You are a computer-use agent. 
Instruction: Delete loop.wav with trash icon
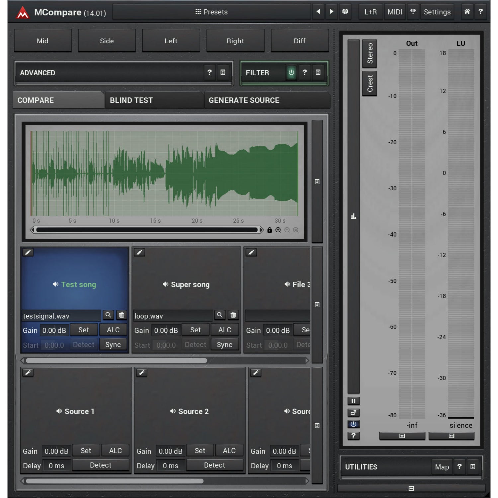click(233, 315)
